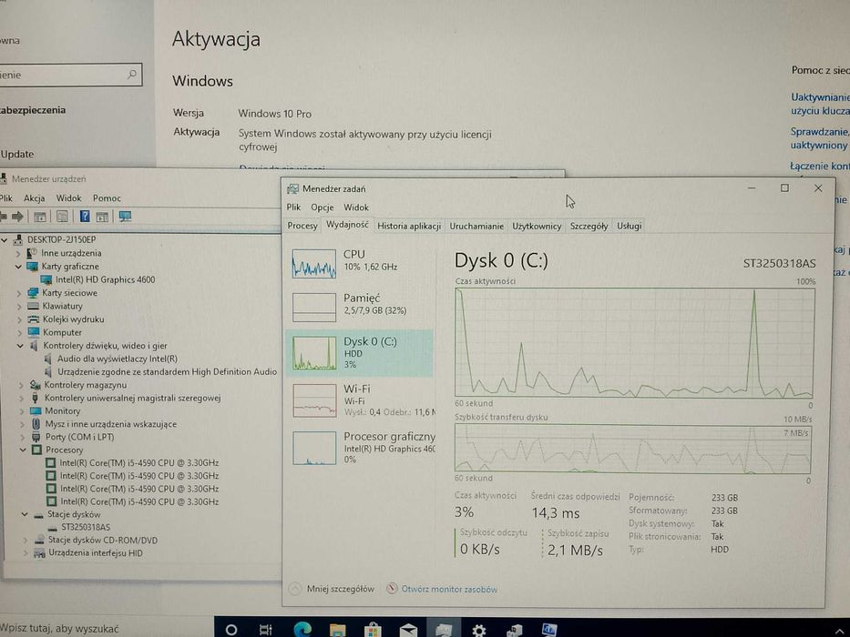Select Kolejki wydruku category
850x637 pixels.
pos(73,319)
